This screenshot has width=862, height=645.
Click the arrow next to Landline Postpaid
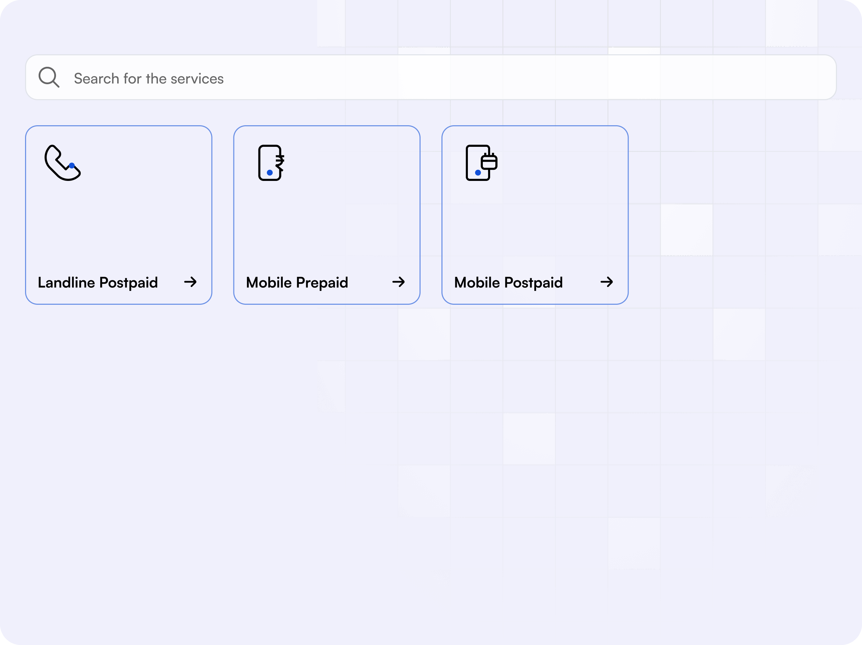(191, 282)
